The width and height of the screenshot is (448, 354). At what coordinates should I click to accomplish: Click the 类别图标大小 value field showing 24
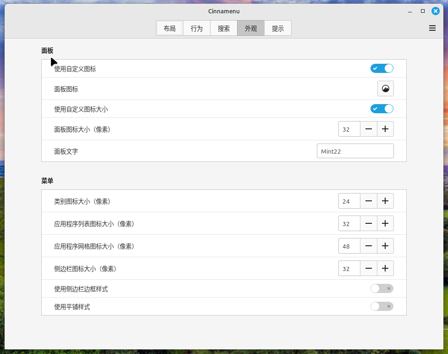pos(349,201)
